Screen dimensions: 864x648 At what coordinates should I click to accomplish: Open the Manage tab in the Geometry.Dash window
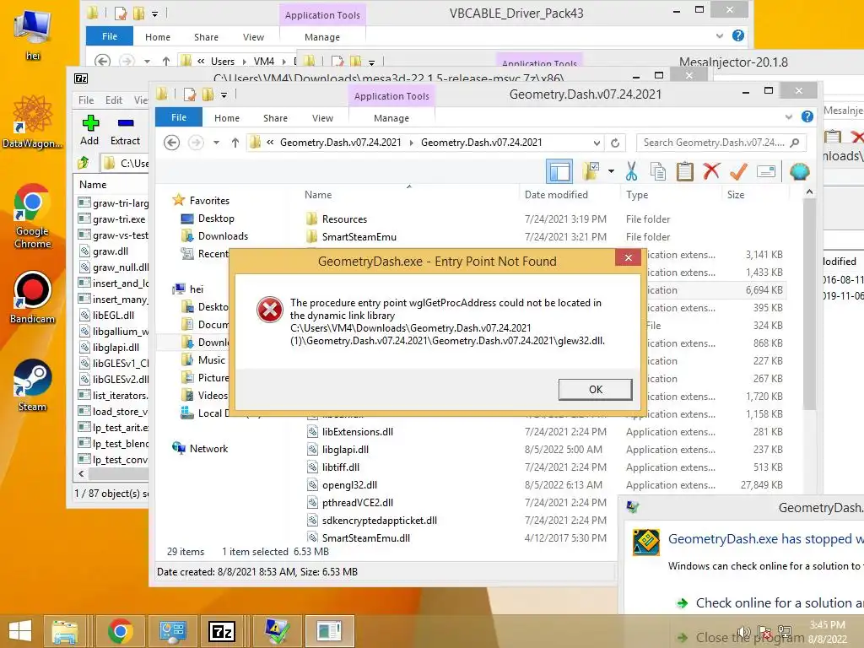click(x=391, y=118)
